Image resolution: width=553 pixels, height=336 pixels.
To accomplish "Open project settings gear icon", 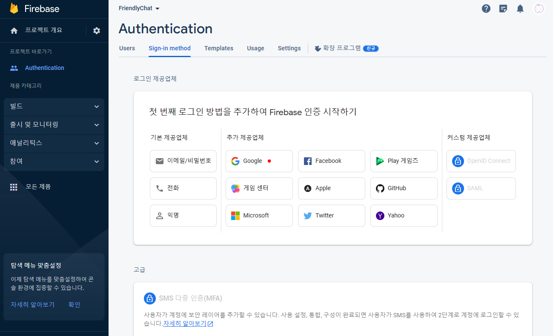I will click(x=97, y=31).
